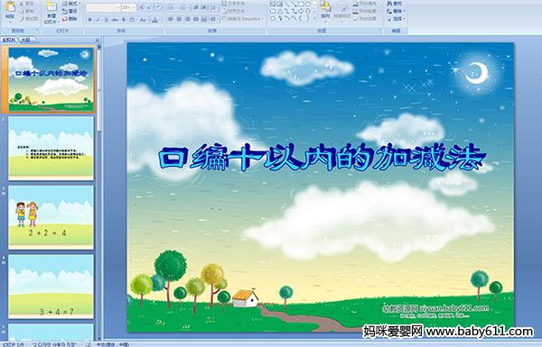Click the Find command in editing group
Viewport: 542px width, 347px height.
395,4
